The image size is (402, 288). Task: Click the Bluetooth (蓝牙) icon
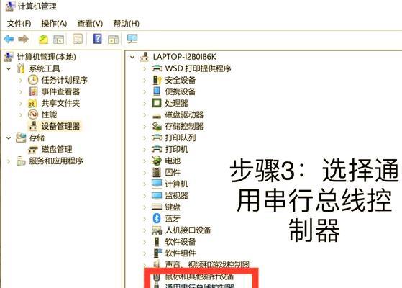157,218
